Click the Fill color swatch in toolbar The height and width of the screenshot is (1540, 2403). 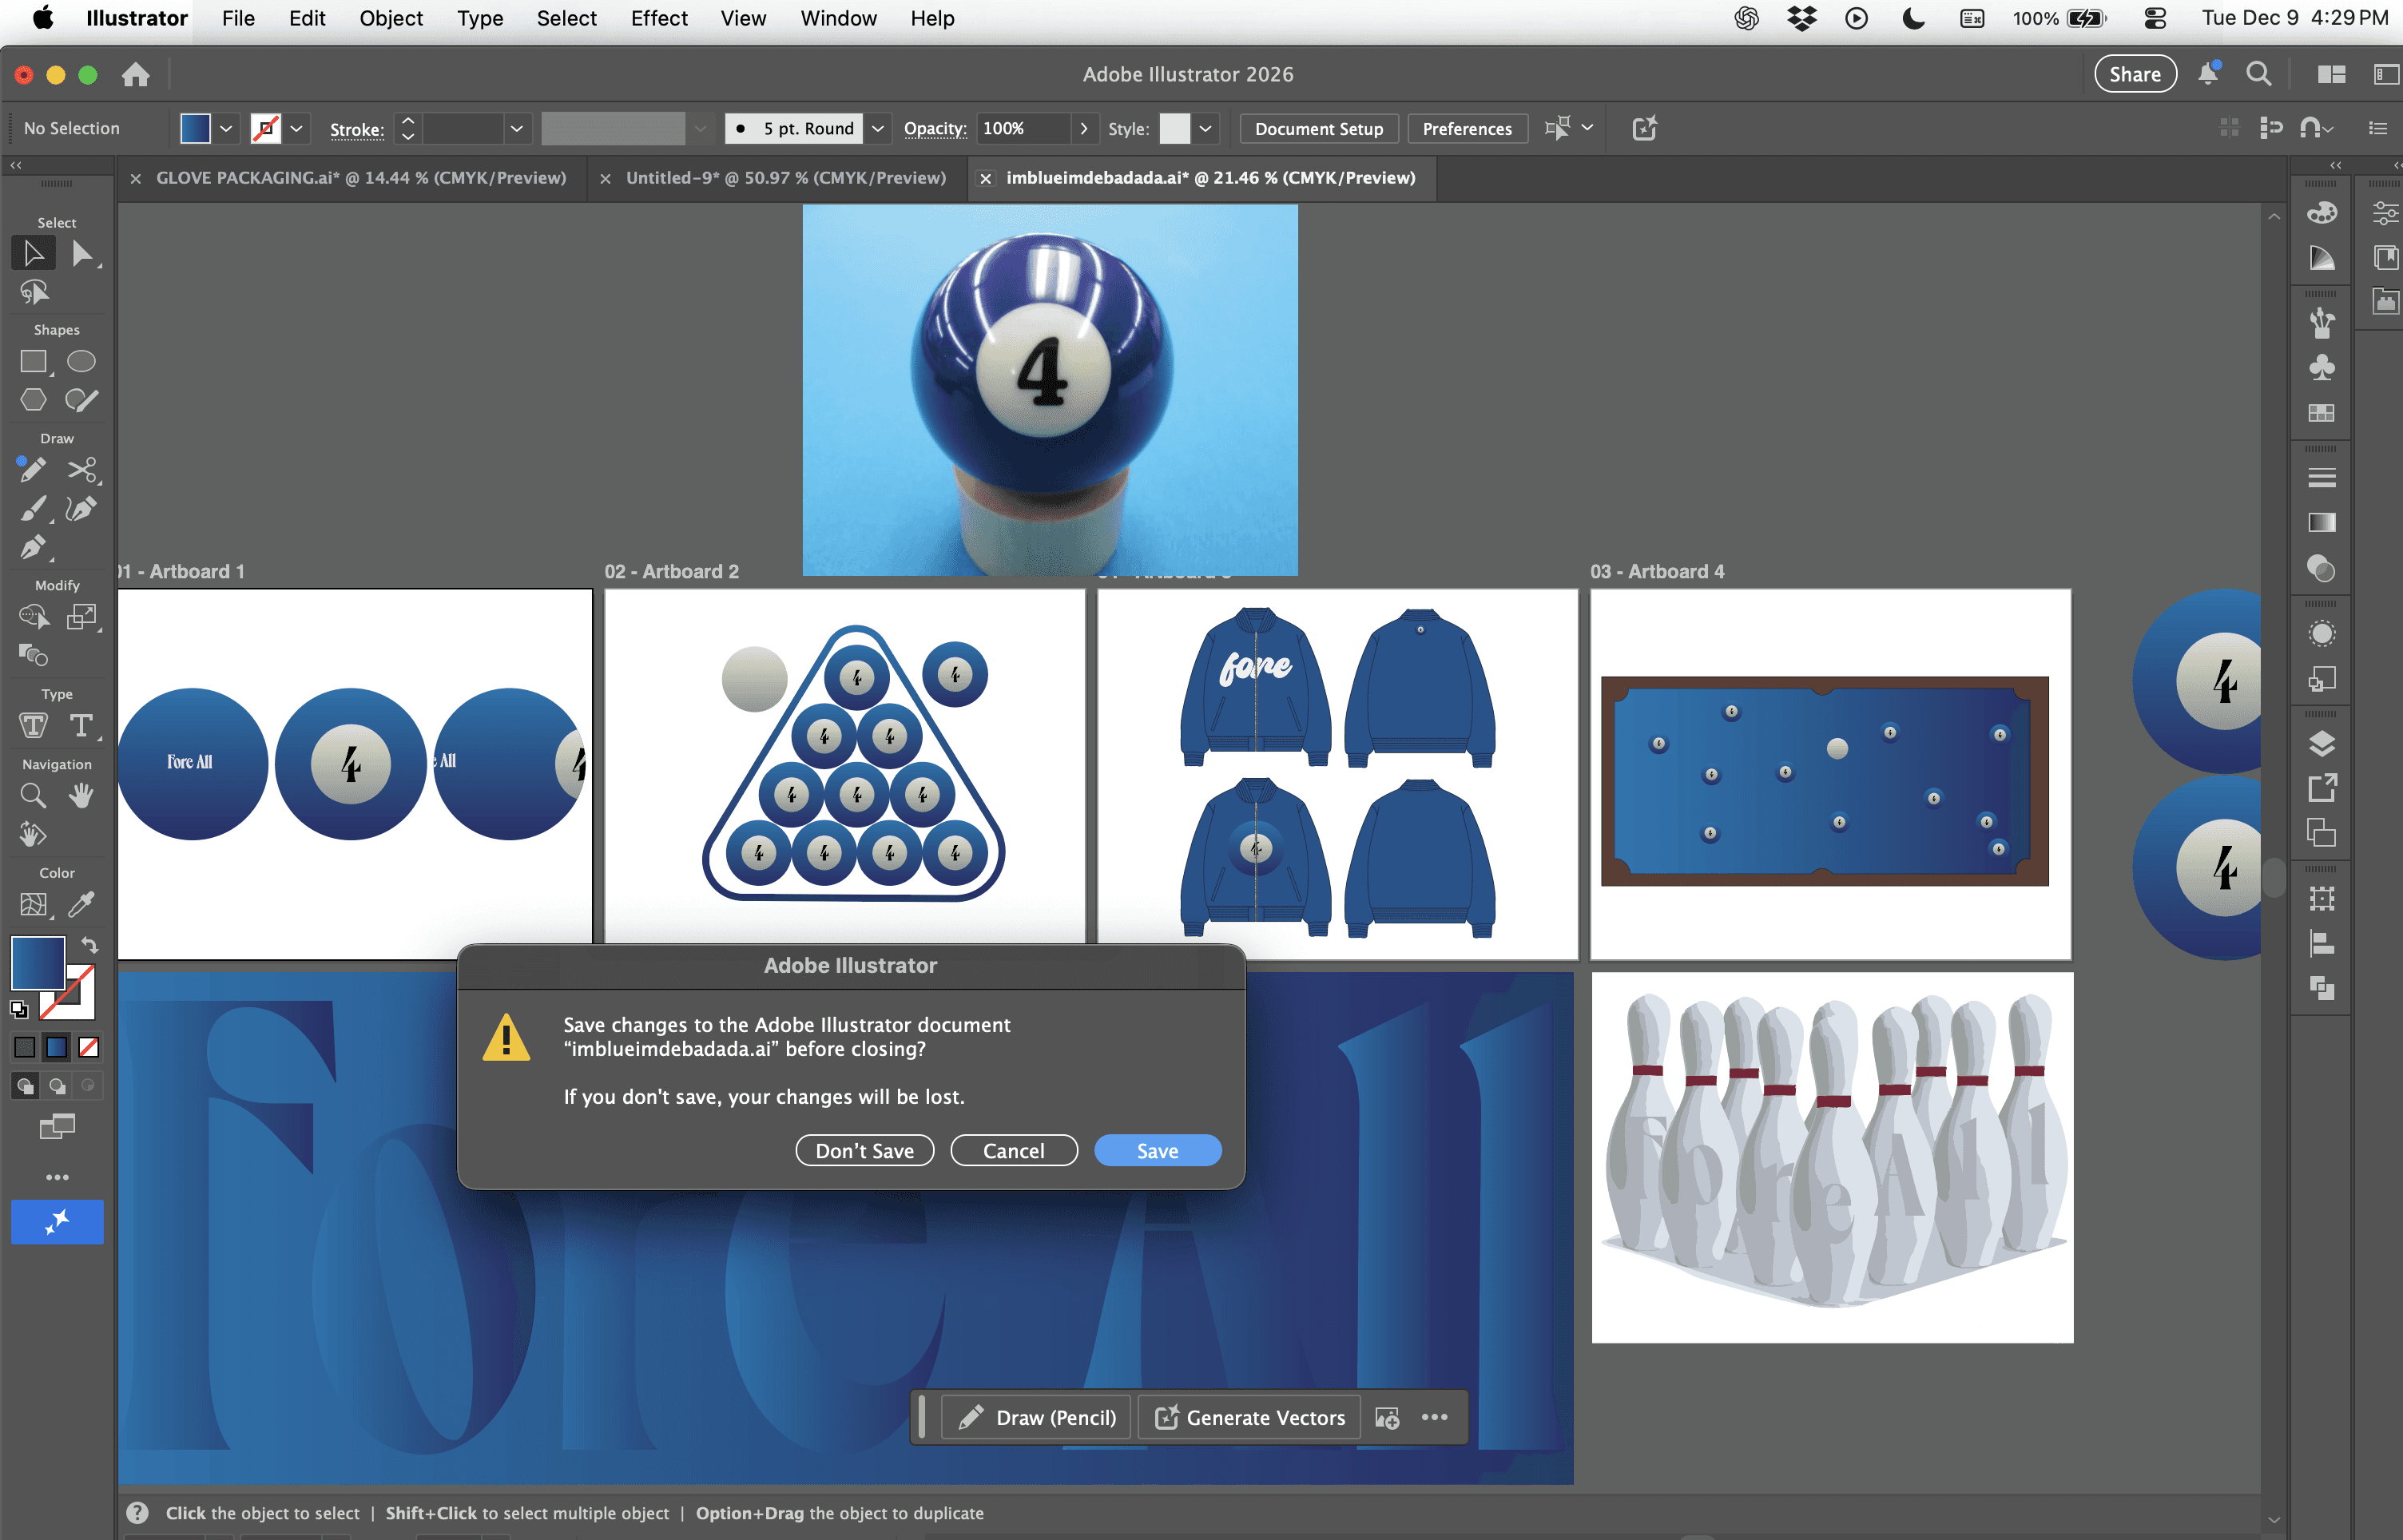(38, 963)
